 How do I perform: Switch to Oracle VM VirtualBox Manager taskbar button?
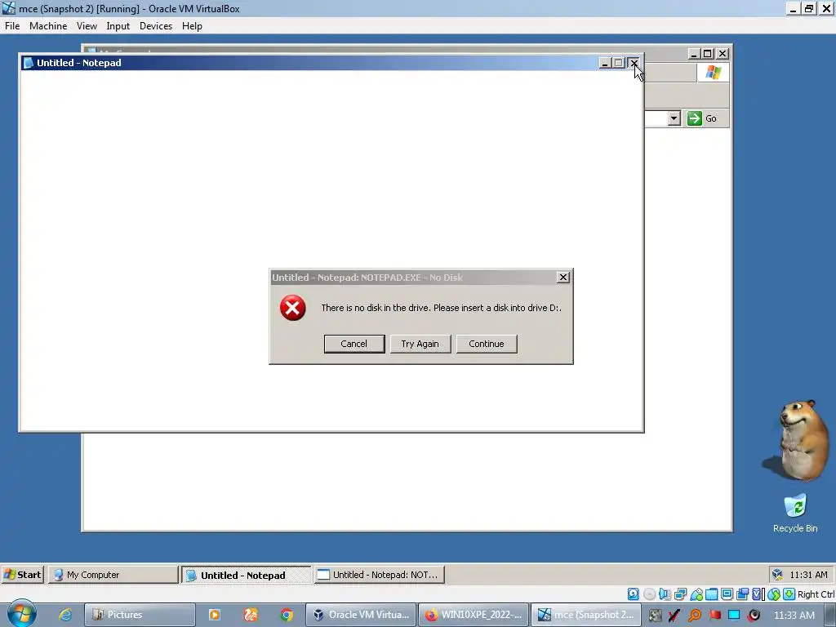361,615
